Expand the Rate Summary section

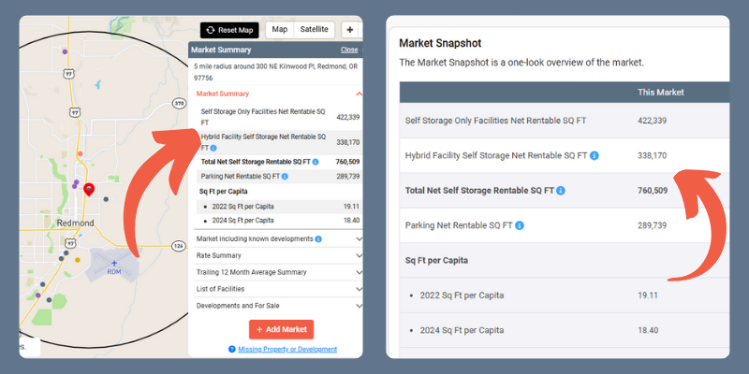359,255
